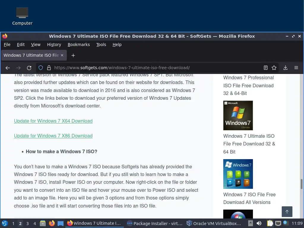Open the Help menu
Image resolution: width=304 pixels, height=228 pixels.
[117, 45]
